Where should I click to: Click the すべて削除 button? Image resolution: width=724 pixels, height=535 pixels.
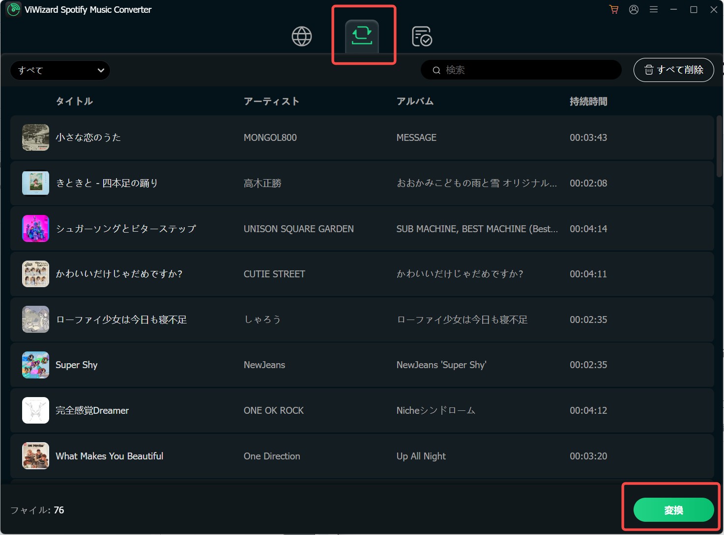673,70
